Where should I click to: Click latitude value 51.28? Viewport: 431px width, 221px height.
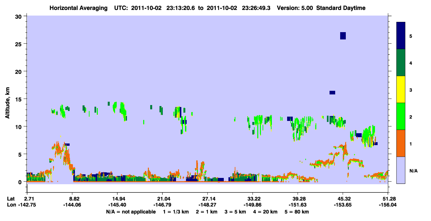tap(388, 199)
